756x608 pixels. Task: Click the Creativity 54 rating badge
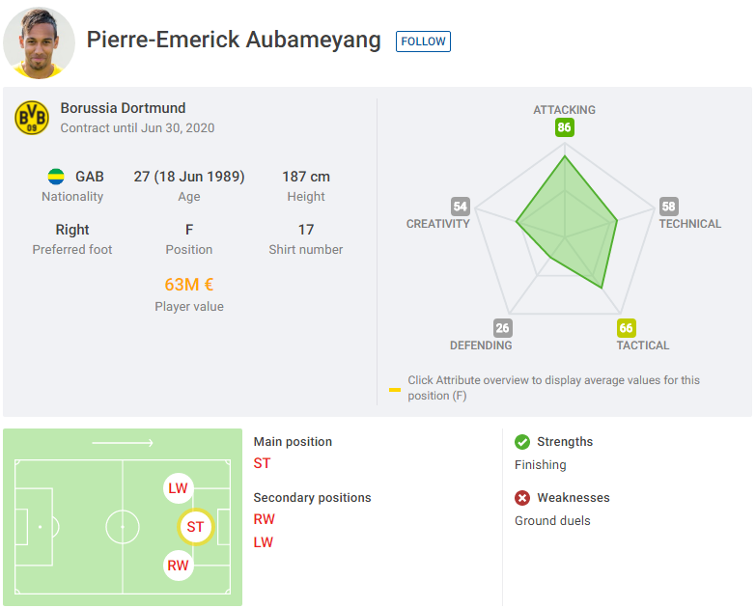[x=460, y=207]
